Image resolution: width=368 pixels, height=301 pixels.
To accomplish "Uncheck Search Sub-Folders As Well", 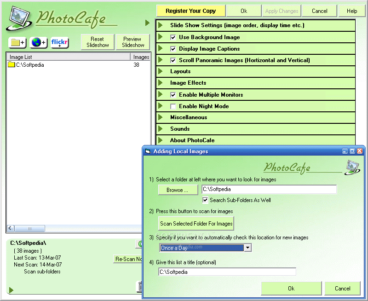I will [x=205, y=200].
